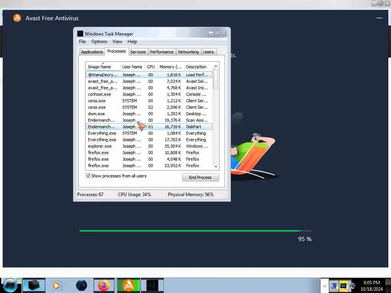Select firefox.exe row with 33,952 K
391x293 pixels.
(149, 166)
